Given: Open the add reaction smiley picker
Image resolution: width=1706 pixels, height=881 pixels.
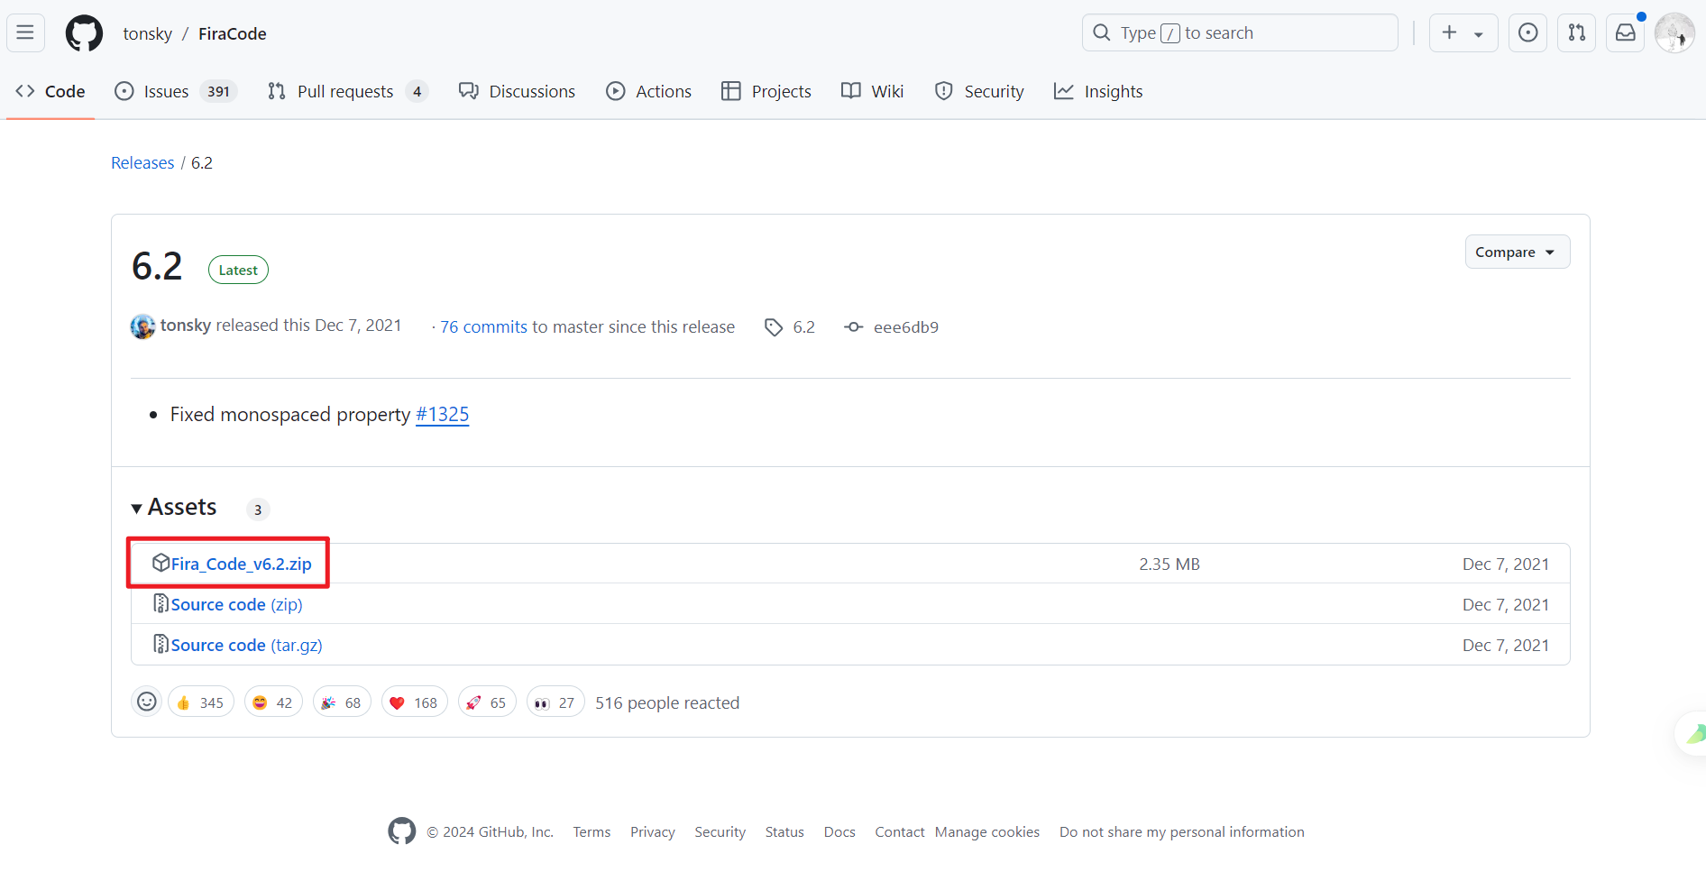Looking at the screenshot, I should click(147, 702).
